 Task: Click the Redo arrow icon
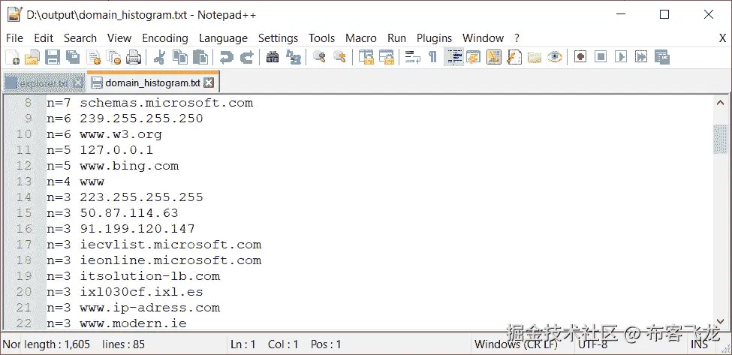246,57
